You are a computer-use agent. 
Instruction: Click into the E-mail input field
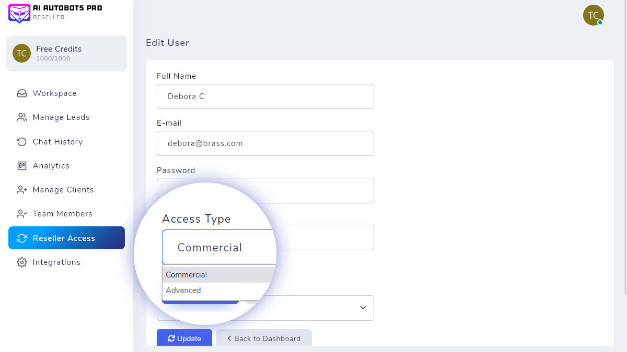click(265, 143)
